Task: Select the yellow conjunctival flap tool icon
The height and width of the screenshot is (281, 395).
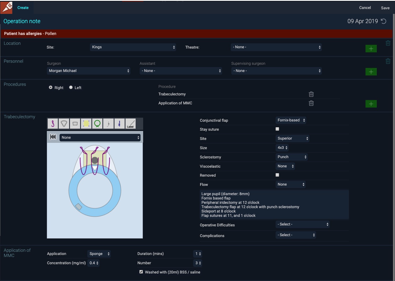Action: point(86,124)
